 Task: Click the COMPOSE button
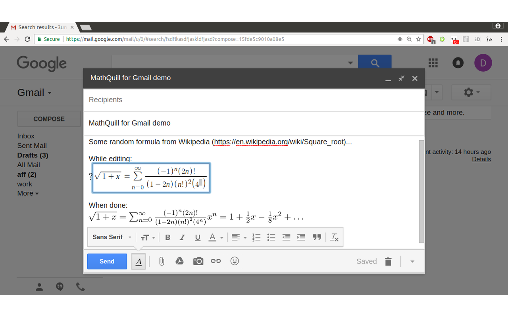pyautogui.click(x=49, y=119)
